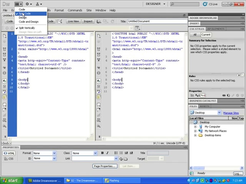
Task: Open the view options icon in toolbar
Action: coord(137,28)
